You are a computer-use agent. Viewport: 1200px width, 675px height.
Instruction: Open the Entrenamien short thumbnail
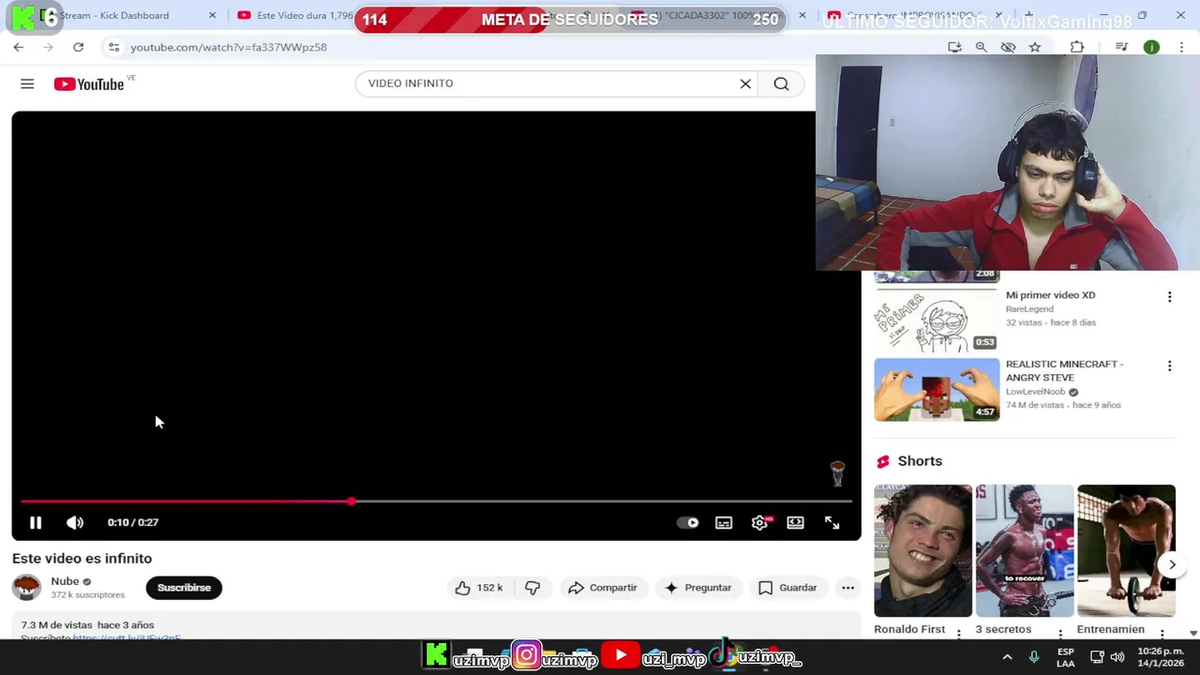coord(1126,550)
